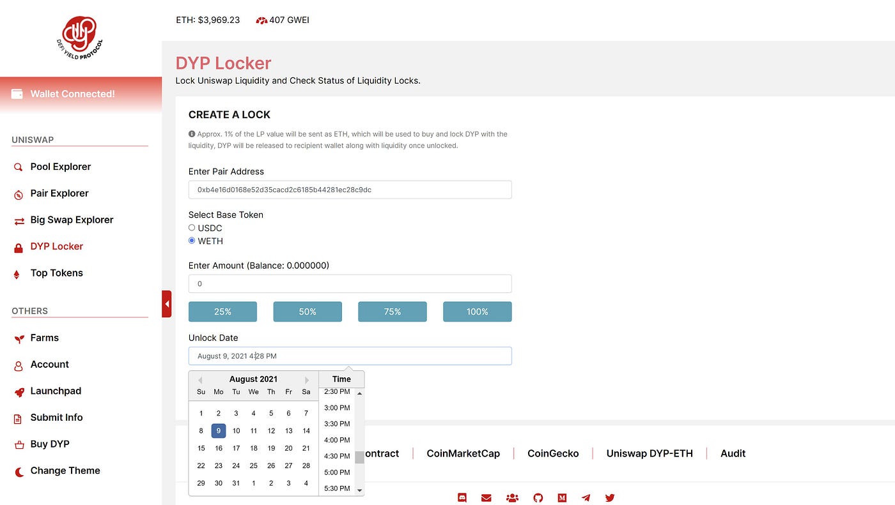Click time list scroll-down arrow
Viewport: 895px width, 505px height.
coord(359,490)
